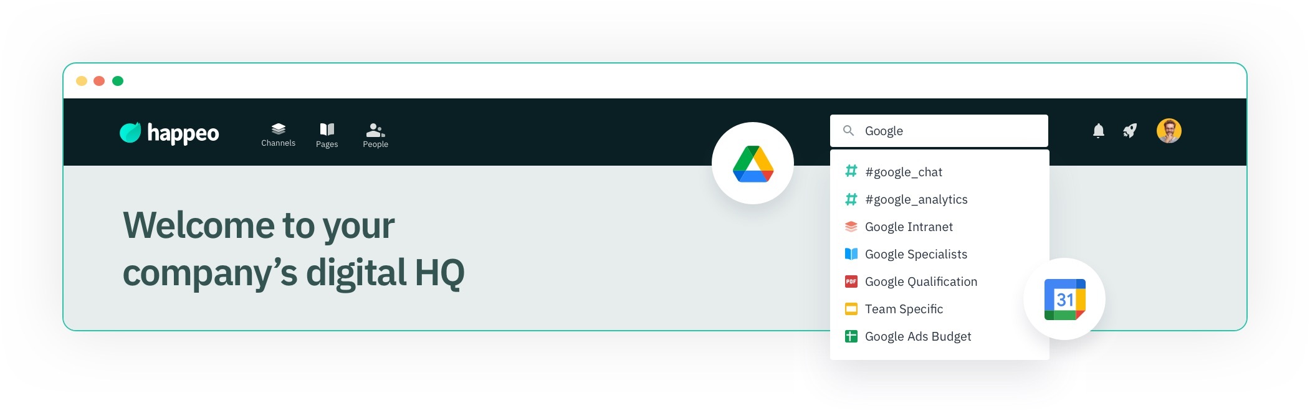Image resolution: width=1310 pixels, height=416 pixels.
Task: Open the Channels section
Action: (x=278, y=135)
